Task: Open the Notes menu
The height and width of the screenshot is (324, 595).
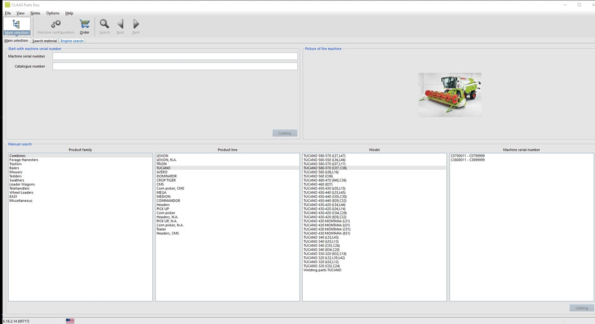Action: pos(35,13)
